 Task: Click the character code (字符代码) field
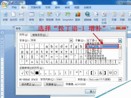tap(66, 79)
